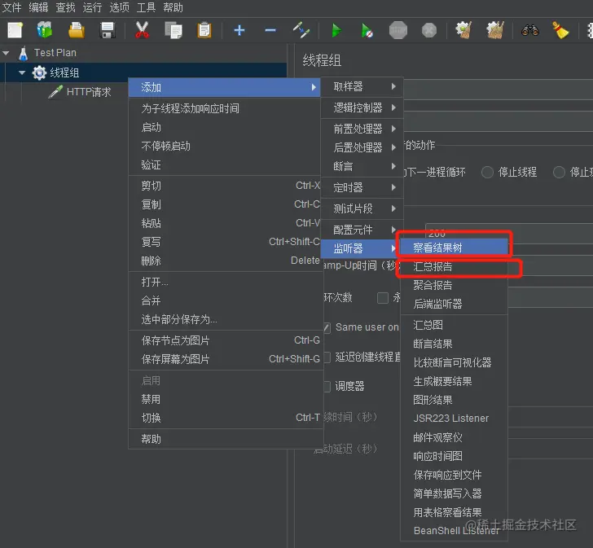Screen dimensions: 593x548
Task: Select HTTP请求 in the tree
Action: click(89, 92)
